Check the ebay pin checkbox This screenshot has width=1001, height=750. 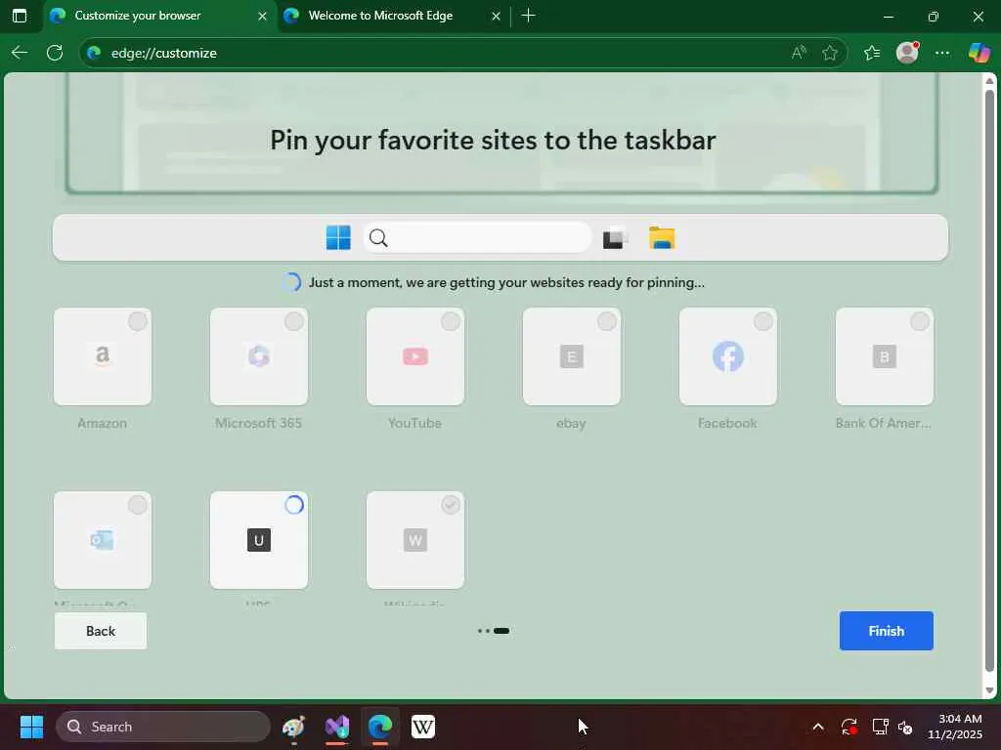coord(607,321)
